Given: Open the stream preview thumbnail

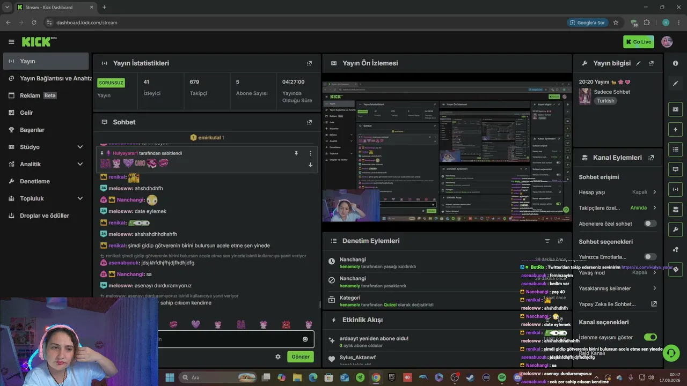Looking at the screenshot, I should tap(447, 152).
